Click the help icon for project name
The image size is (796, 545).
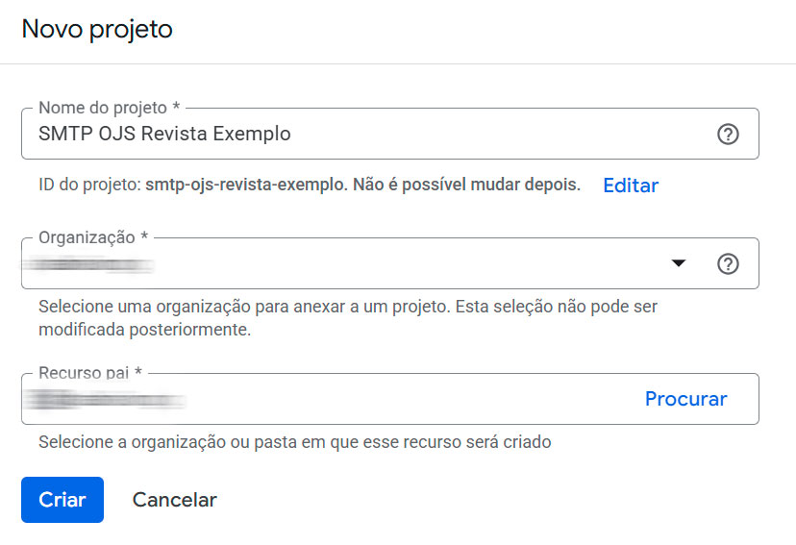click(728, 135)
